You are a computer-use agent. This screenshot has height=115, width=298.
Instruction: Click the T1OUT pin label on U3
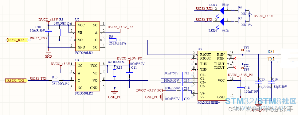[x=219, y=64]
